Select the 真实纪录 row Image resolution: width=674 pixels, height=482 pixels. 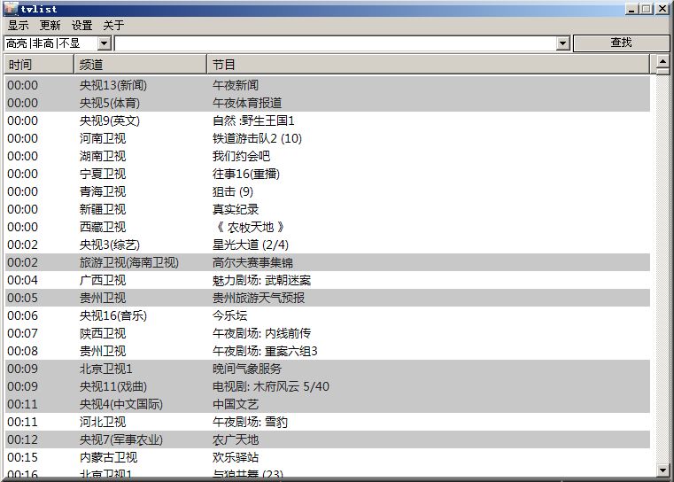[x=327, y=209]
